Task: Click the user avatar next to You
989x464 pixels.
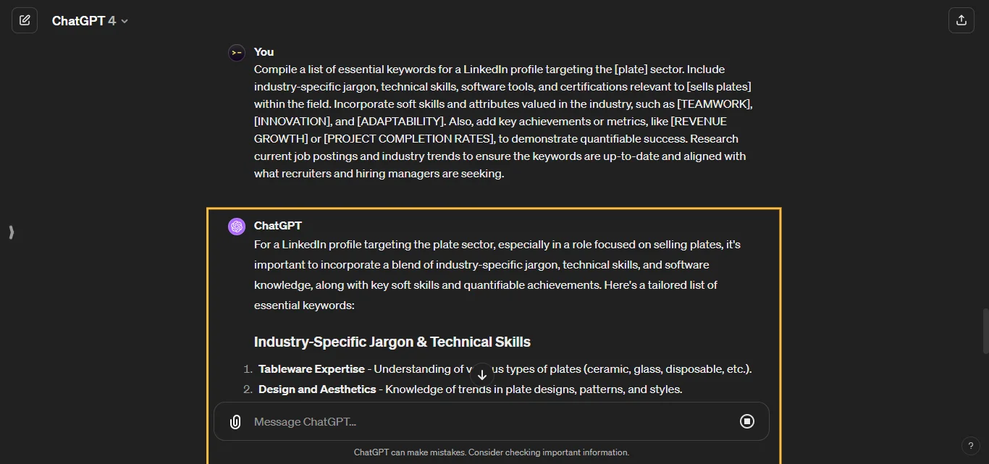Action: (236, 52)
